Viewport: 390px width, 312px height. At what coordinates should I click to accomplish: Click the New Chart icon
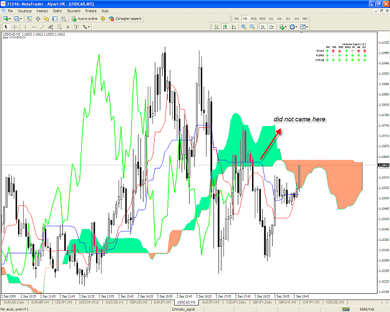point(6,19)
